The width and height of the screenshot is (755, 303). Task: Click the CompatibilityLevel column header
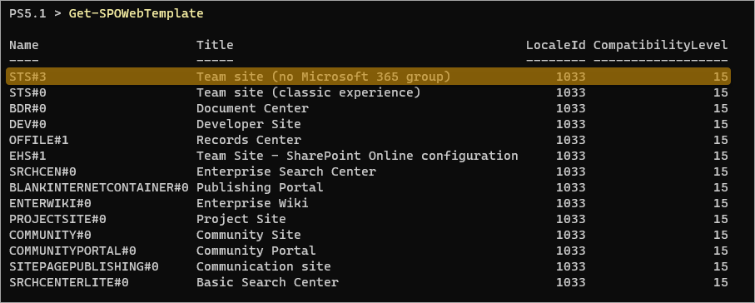pyautogui.click(x=661, y=45)
